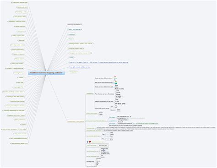This screenshot has height=168, width=217.
Task: Expand the fold circle of Editing node text
Action: point(17,7)
